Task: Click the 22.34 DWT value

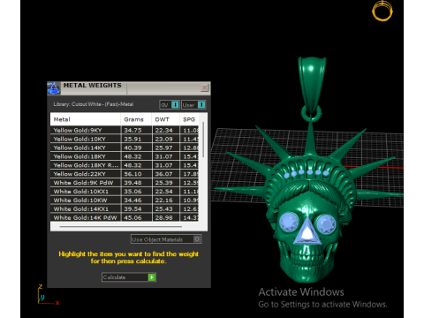Action: [163, 130]
